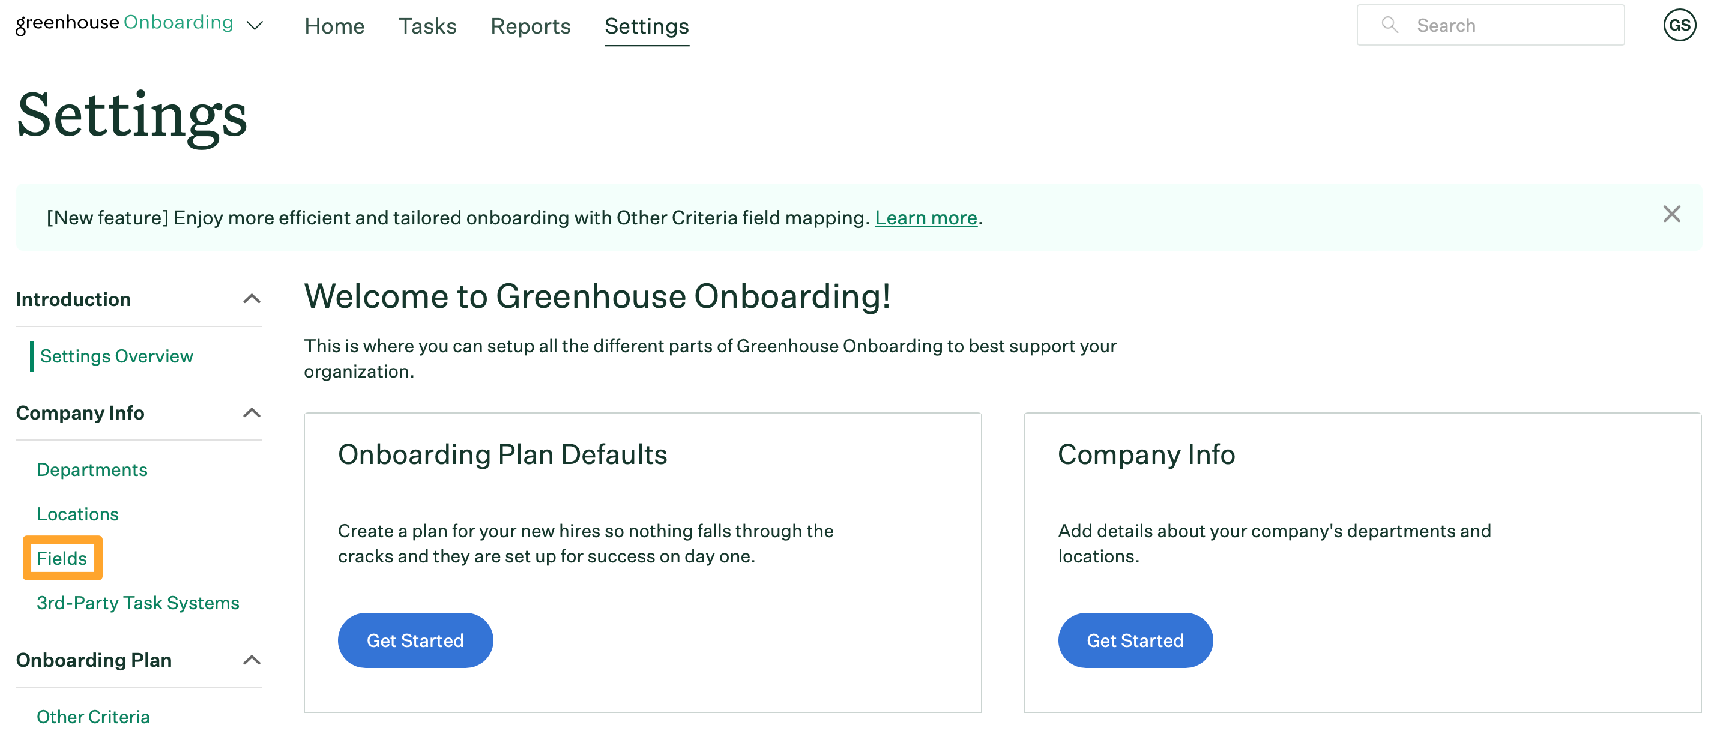
Task: Focus the Search input field
Action: point(1491,25)
